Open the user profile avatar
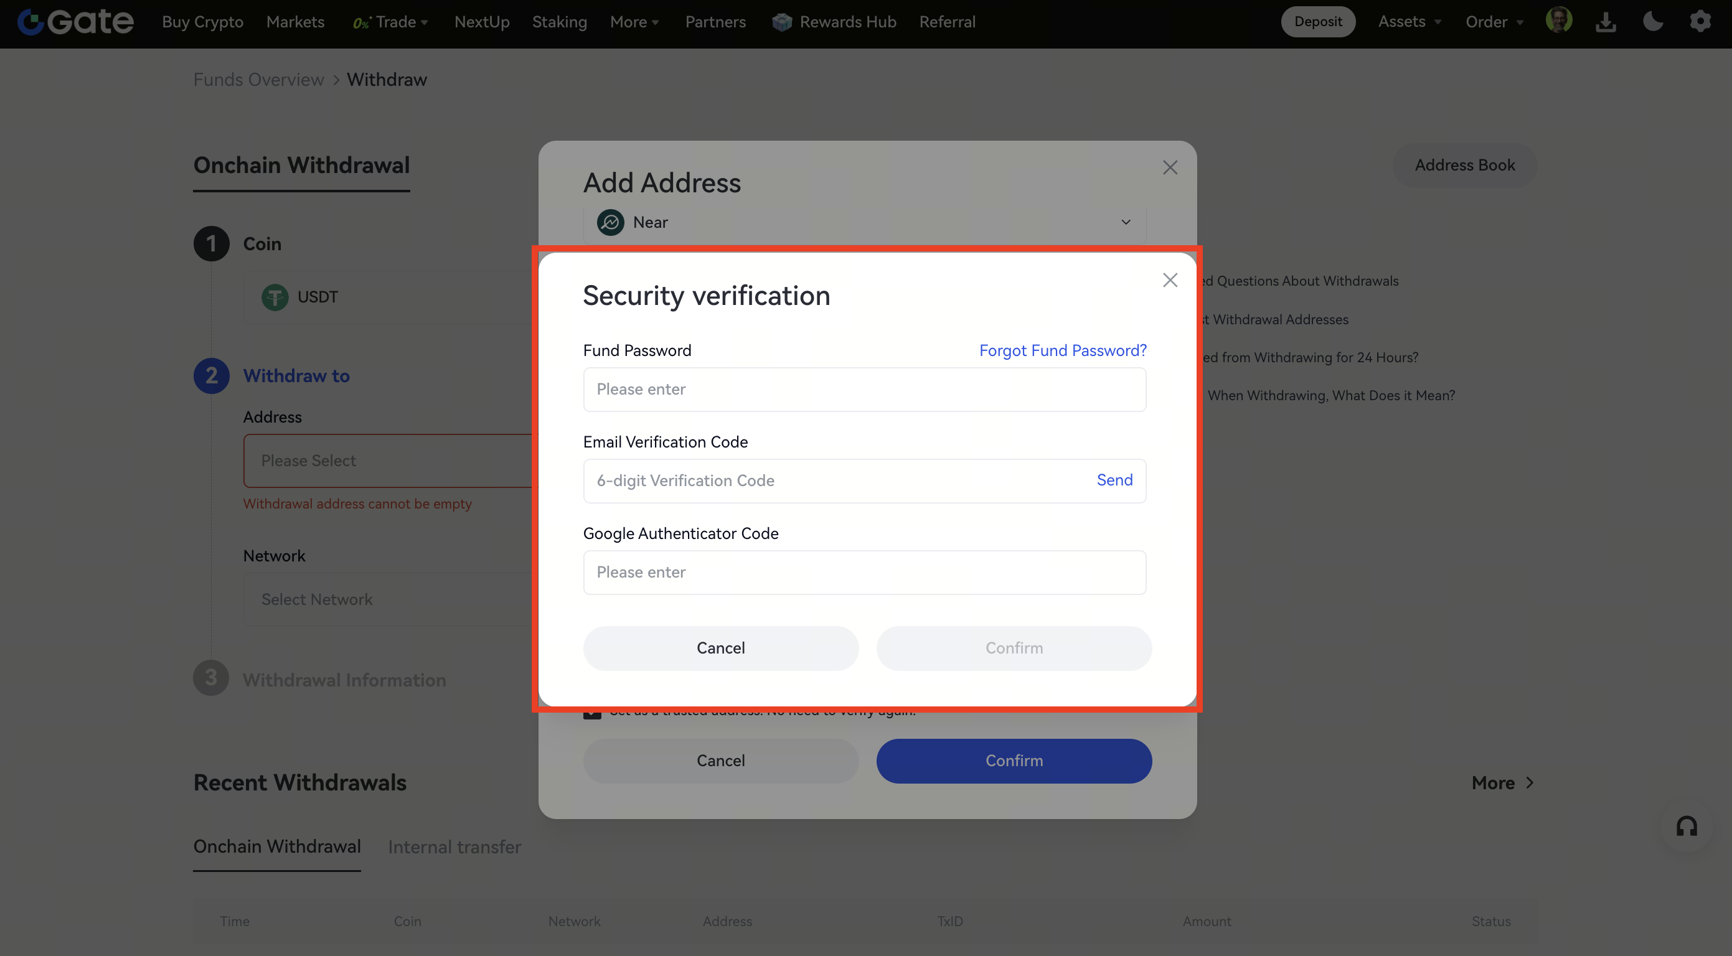Screen dimensions: 1732x956 (1558, 21)
